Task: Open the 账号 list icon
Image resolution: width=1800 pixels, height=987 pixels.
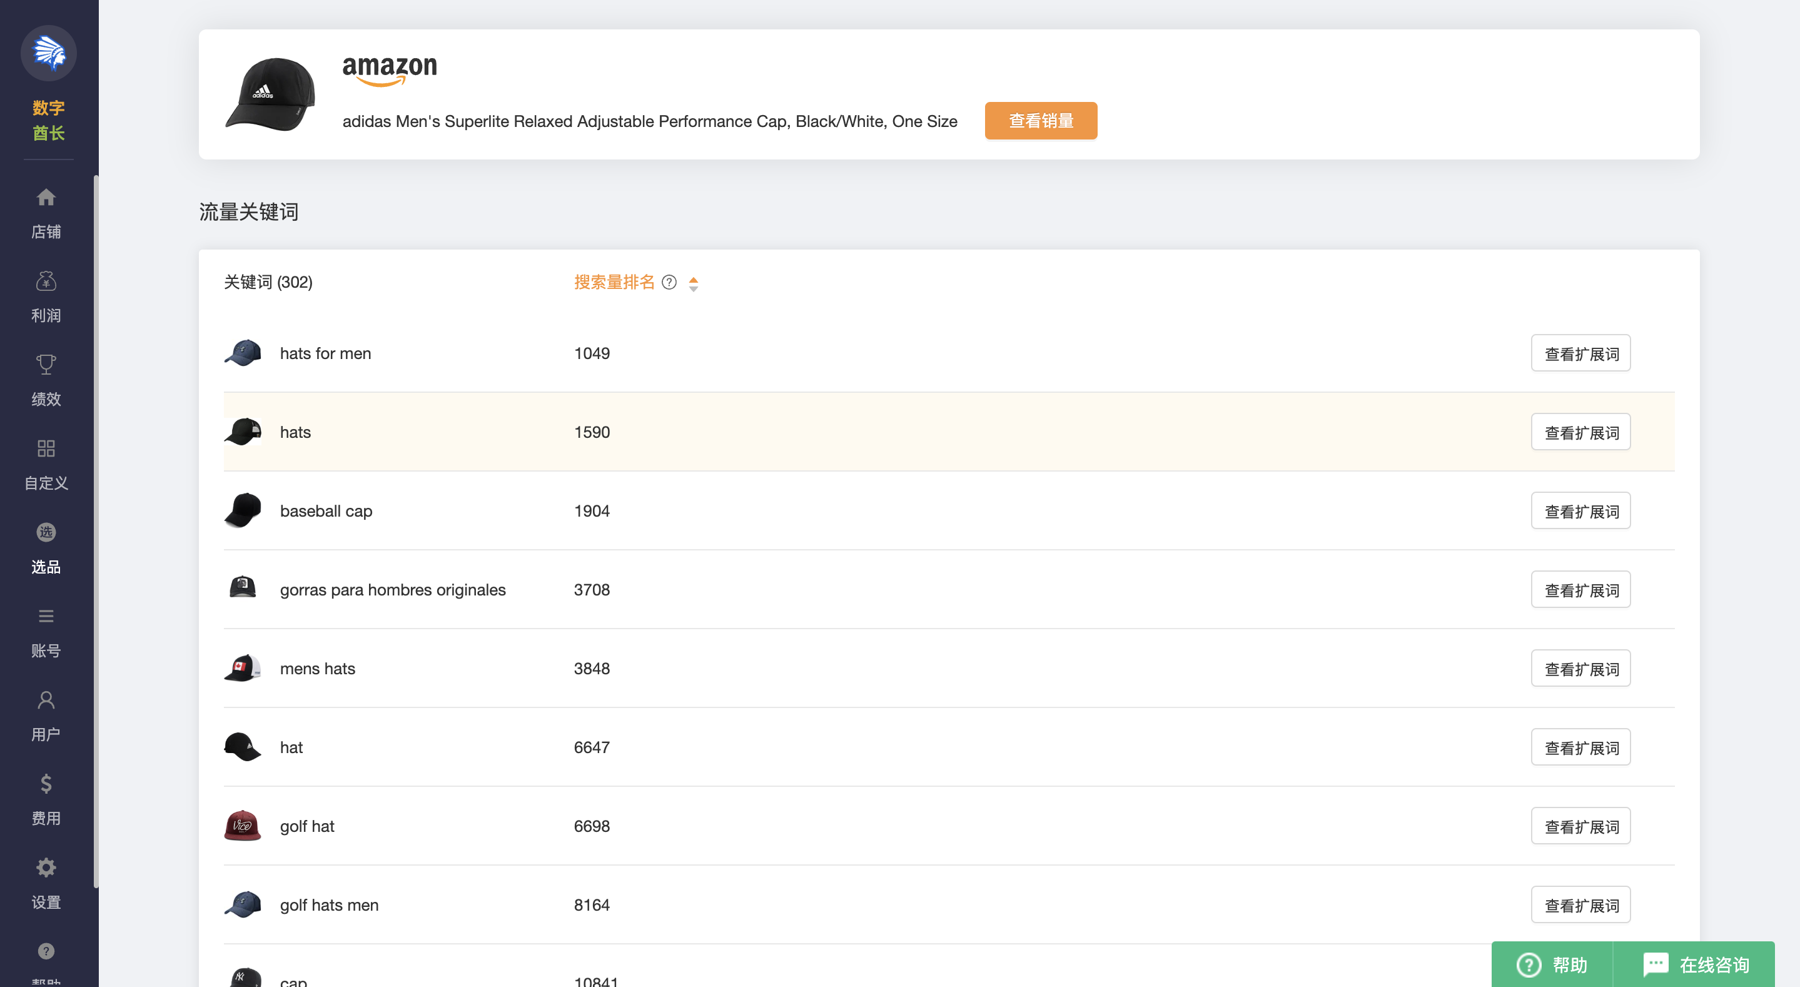Action: 46,616
